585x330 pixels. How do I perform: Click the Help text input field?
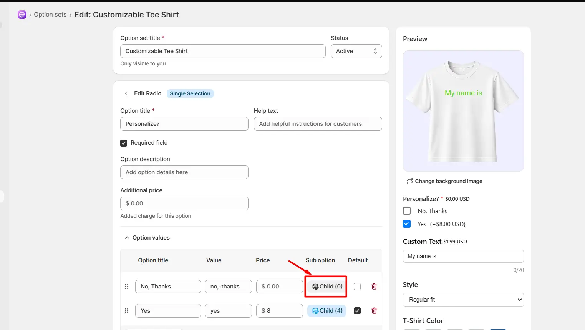point(318,124)
